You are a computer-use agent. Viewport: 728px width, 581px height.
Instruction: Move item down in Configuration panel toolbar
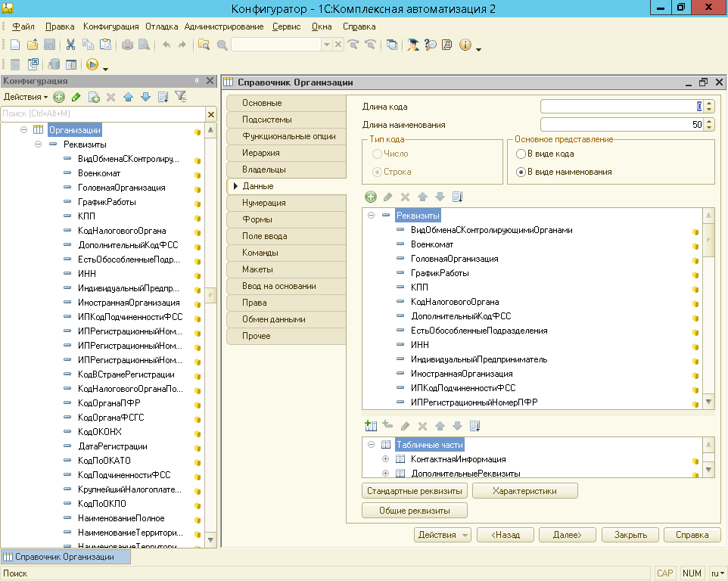(145, 97)
